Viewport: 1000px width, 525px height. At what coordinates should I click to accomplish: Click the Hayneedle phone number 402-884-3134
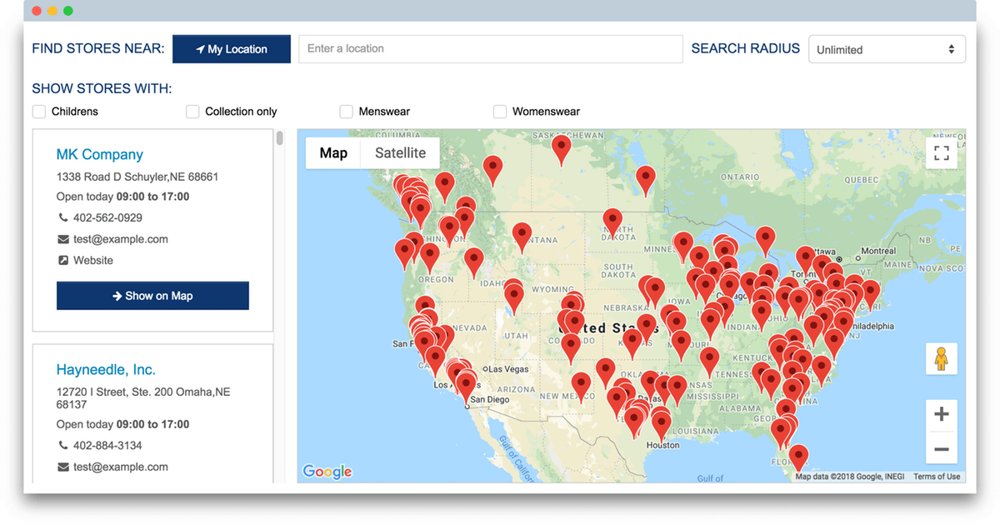(107, 446)
